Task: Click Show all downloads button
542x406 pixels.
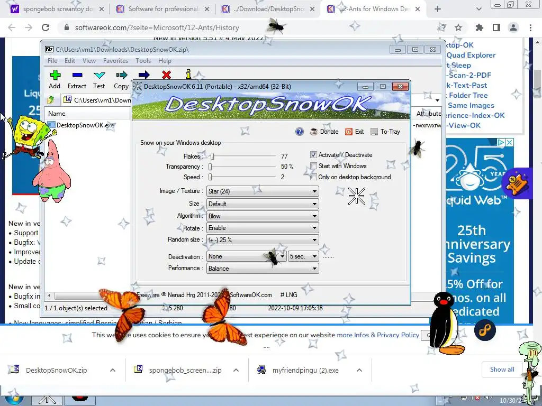Action: tap(502, 370)
